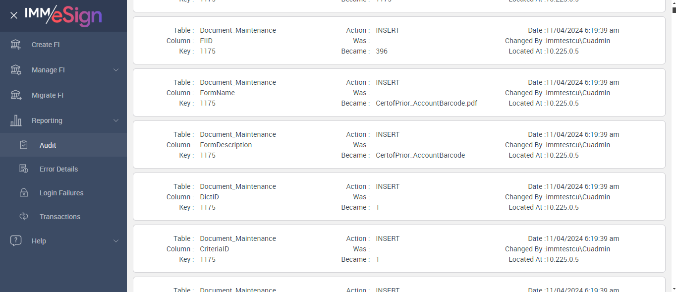677x292 pixels.
Task: Click the Transactions arrows icon
Action: [24, 217]
